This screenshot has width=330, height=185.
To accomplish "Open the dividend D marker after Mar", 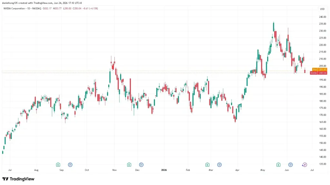I will pos(219,165).
